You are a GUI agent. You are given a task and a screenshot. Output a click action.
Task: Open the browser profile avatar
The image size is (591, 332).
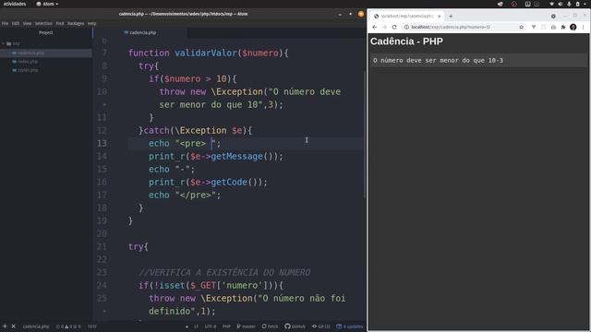point(573,27)
